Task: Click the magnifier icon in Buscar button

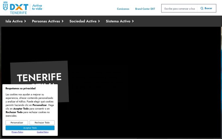Action: [202, 8]
